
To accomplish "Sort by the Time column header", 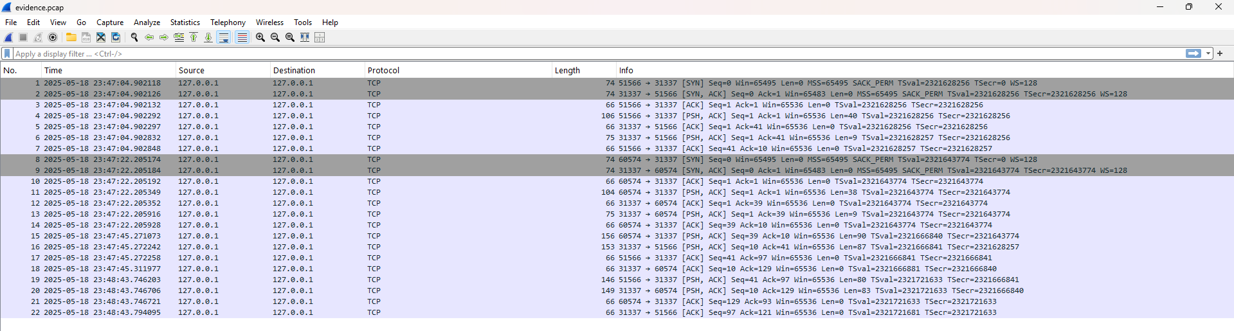I will click(x=109, y=70).
